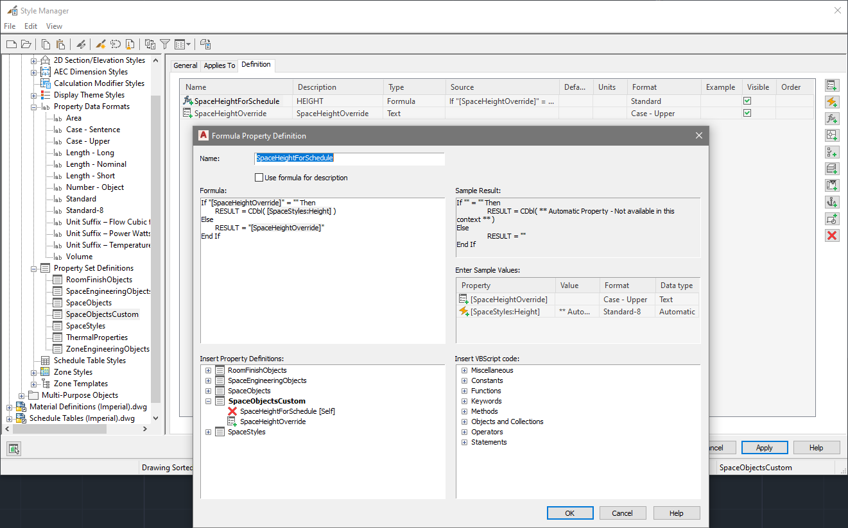The width and height of the screenshot is (848, 528).
Task: Add a manual property definition
Action: pos(832,84)
